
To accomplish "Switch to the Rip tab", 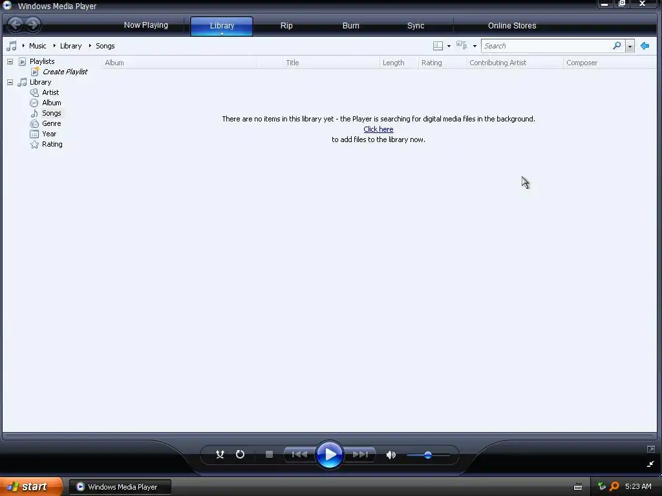I will (286, 25).
